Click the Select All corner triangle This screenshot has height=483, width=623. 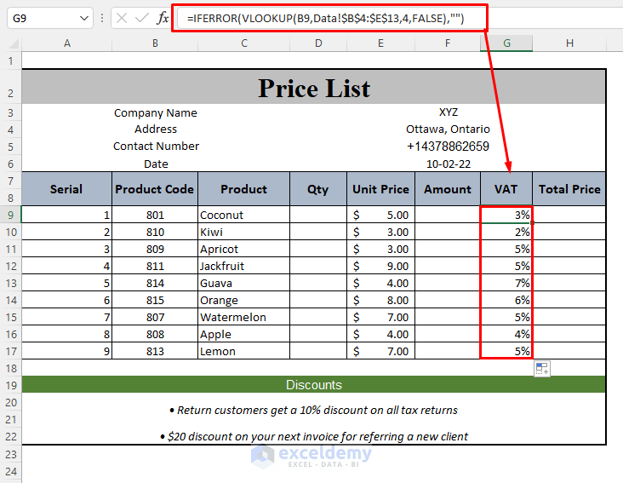[13, 43]
